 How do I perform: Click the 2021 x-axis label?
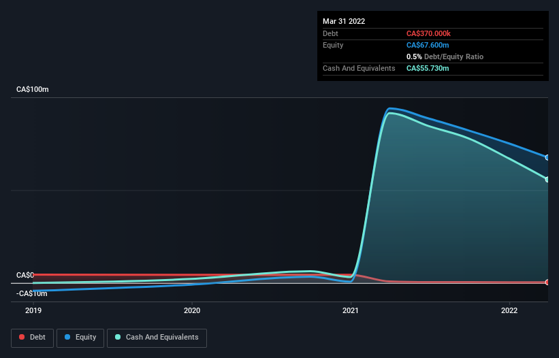[x=351, y=310]
